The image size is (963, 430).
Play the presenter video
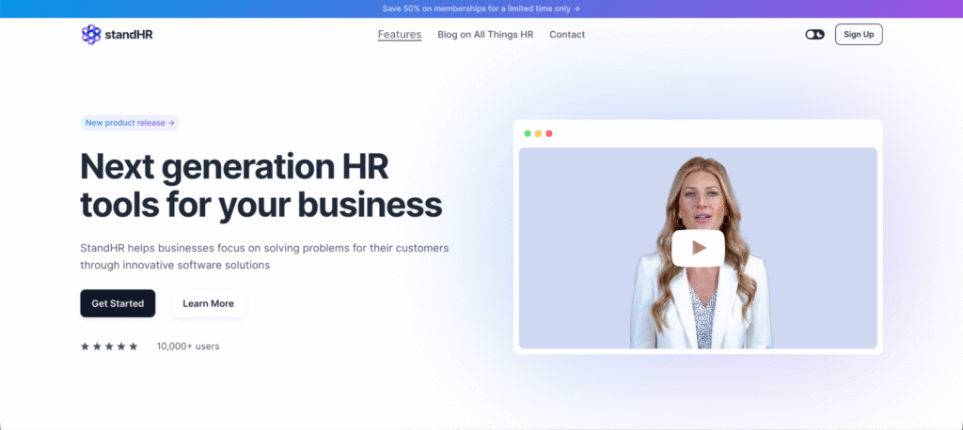point(698,248)
